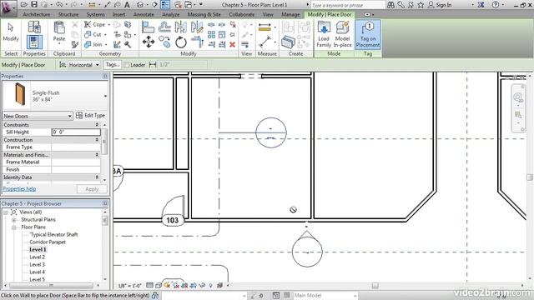Click Model In-place button
534x300 pixels.
pos(342,34)
